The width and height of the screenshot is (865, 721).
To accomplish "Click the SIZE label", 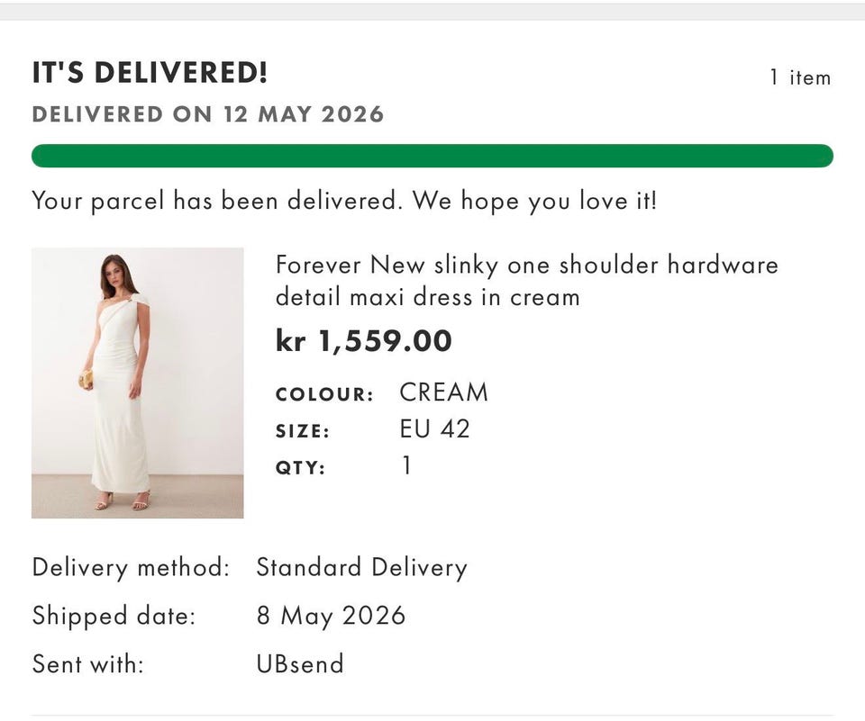I will (303, 431).
